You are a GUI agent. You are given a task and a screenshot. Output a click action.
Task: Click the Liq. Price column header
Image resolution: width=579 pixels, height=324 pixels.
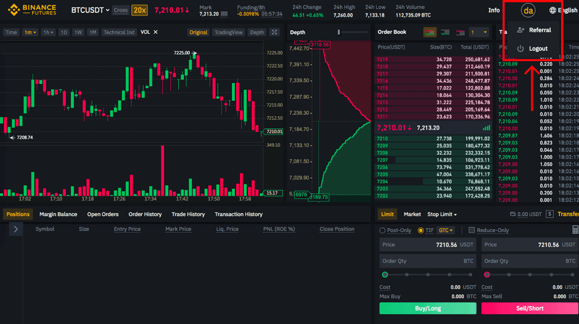click(x=227, y=229)
